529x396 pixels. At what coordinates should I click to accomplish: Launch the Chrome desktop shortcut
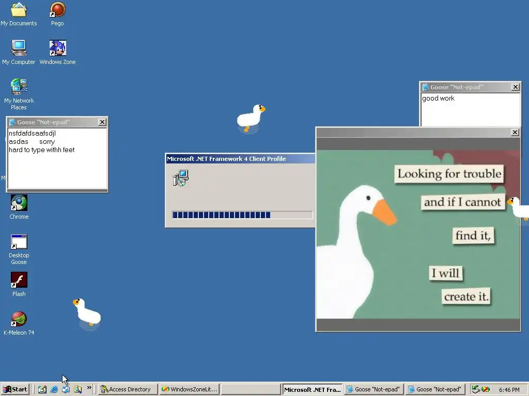click(x=19, y=207)
